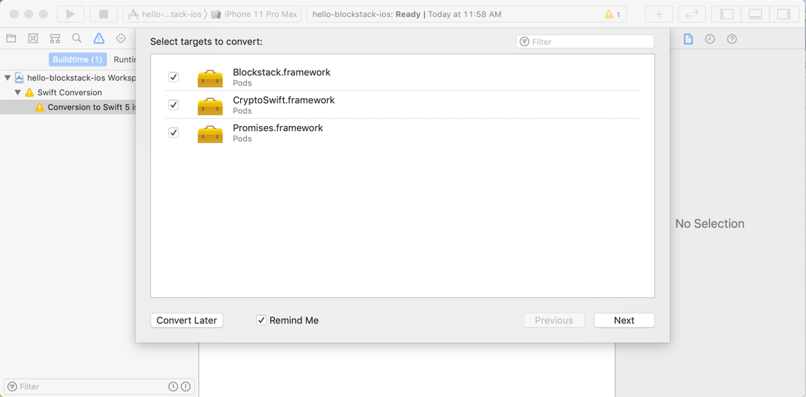Show the Quick Help inspector

(732, 39)
